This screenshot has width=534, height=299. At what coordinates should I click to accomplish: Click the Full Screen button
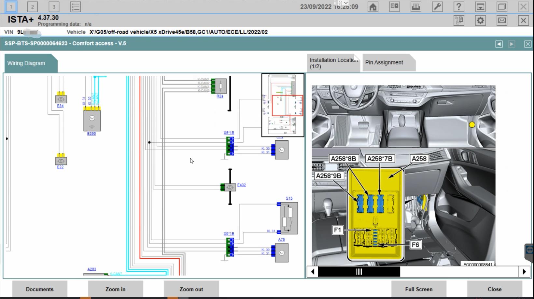(x=419, y=289)
